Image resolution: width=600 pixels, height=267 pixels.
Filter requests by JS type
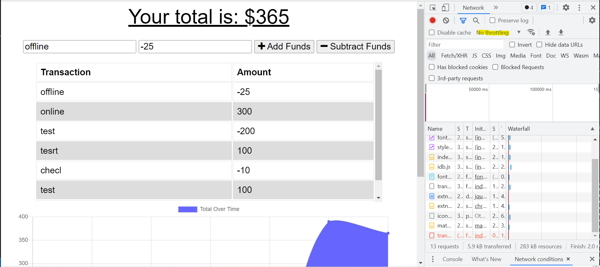click(474, 56)
